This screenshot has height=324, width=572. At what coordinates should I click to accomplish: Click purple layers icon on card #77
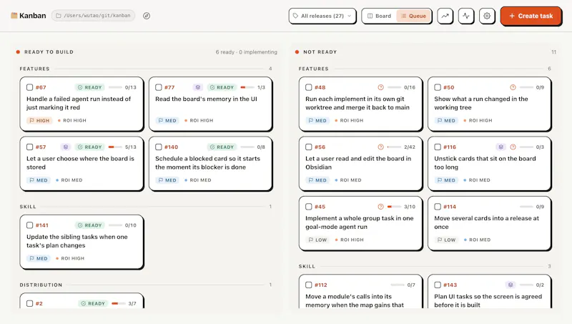coord(198,87)
